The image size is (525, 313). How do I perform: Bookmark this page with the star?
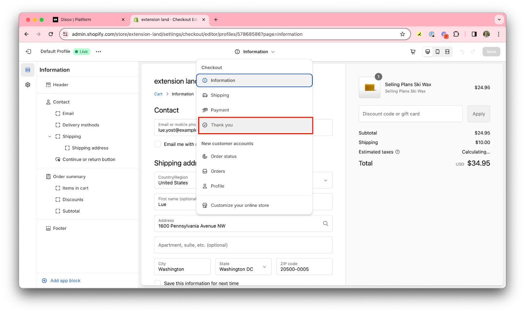402,34
